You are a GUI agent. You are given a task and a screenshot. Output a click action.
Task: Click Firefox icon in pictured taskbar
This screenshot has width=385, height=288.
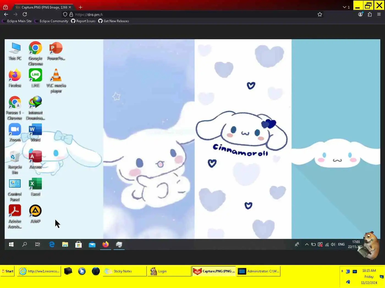[106, 244]
